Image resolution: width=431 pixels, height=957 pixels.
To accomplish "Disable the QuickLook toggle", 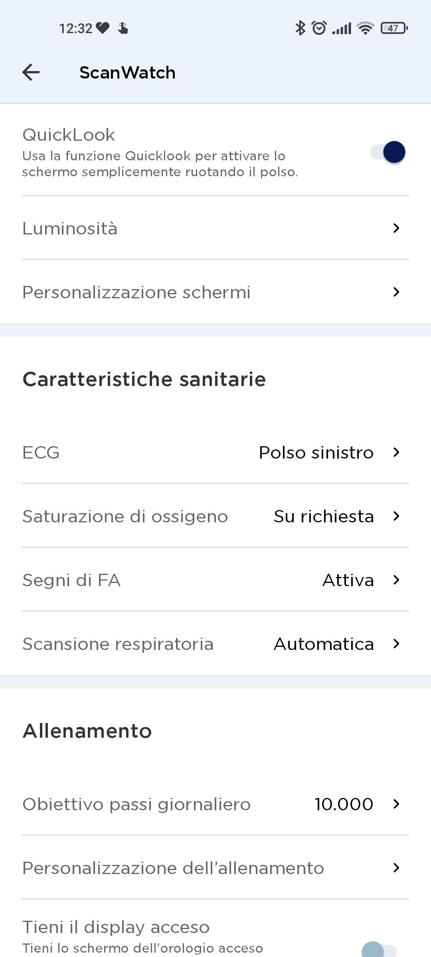I will [x=388, y=152].
